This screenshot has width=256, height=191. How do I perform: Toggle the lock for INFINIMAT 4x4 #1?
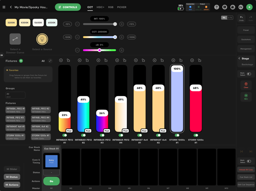[x=143, y=60]
